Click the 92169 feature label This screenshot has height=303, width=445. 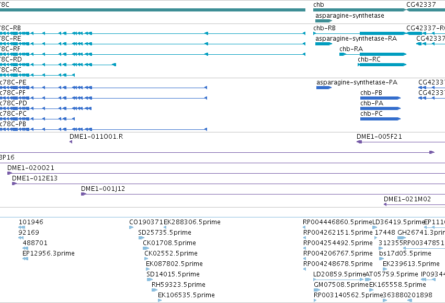pyautogui.click(x=29, y=233)
